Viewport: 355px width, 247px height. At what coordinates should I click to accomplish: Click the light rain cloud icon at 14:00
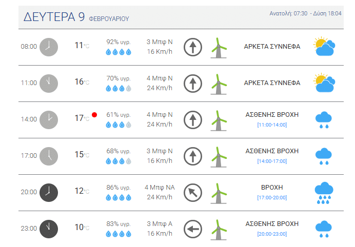coord(323,119)
